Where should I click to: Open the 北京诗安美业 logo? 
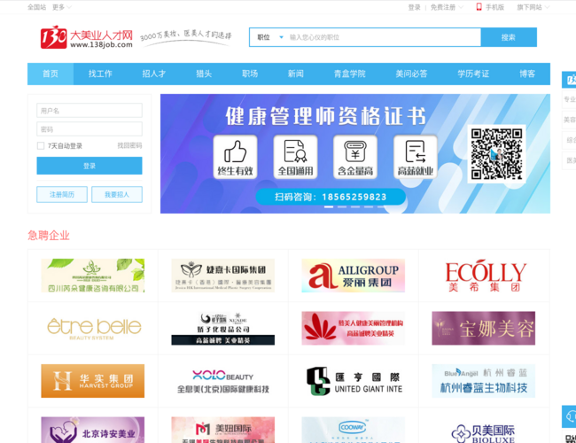click(x=92, y=430)
